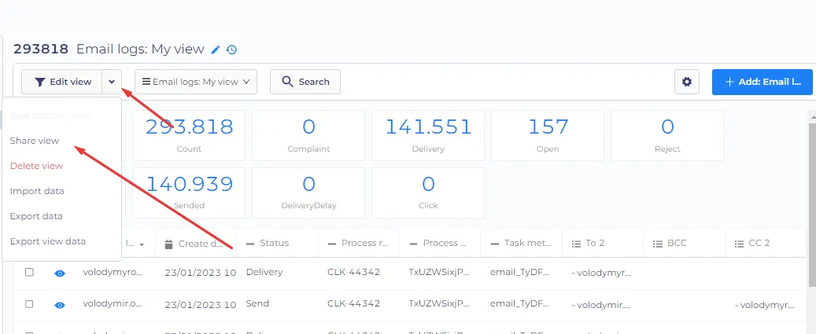Click the list icon in CC 2 header
Image resolution: width=816 pixels, height=334 pixels.
tap(739, 243)
